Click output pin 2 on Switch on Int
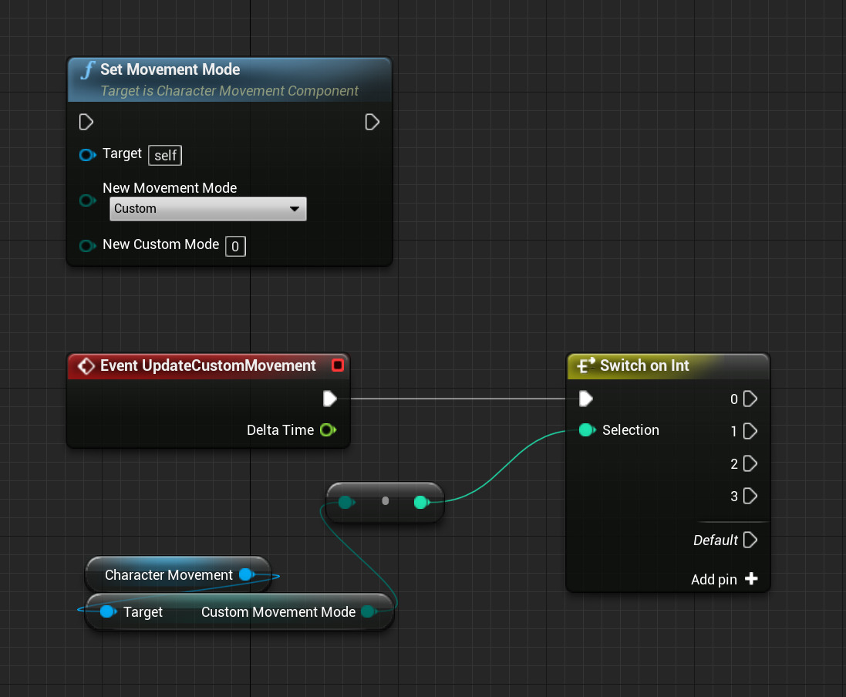This screenshot has height=697, width=846. pyautogui.click(x=750, y=463)
